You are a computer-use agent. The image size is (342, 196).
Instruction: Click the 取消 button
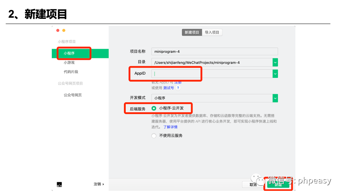point(253,185)
